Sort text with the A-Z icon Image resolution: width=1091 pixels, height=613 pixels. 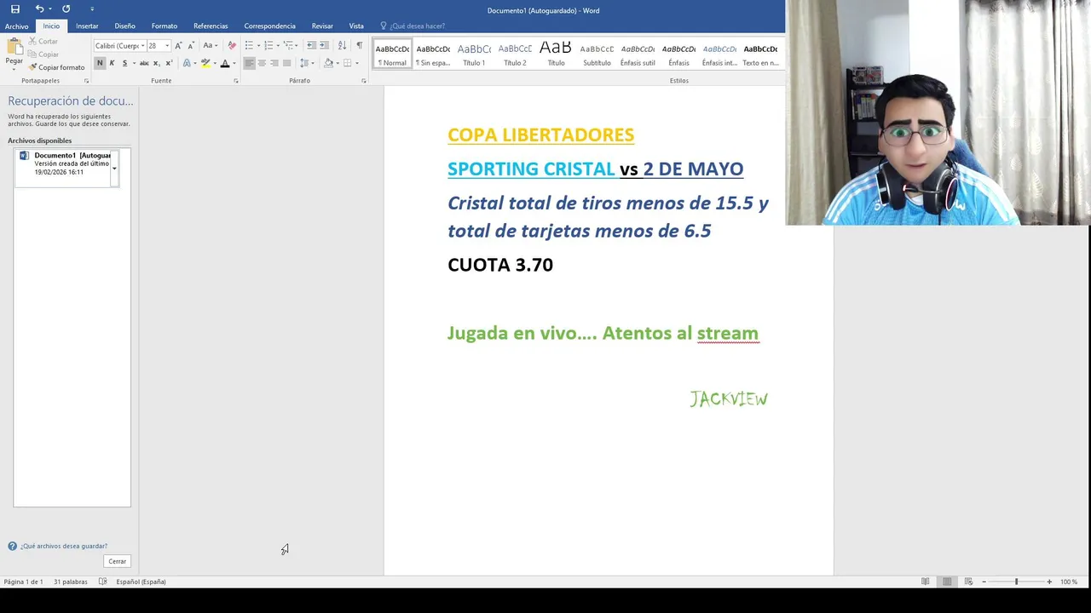coord(342,46)
